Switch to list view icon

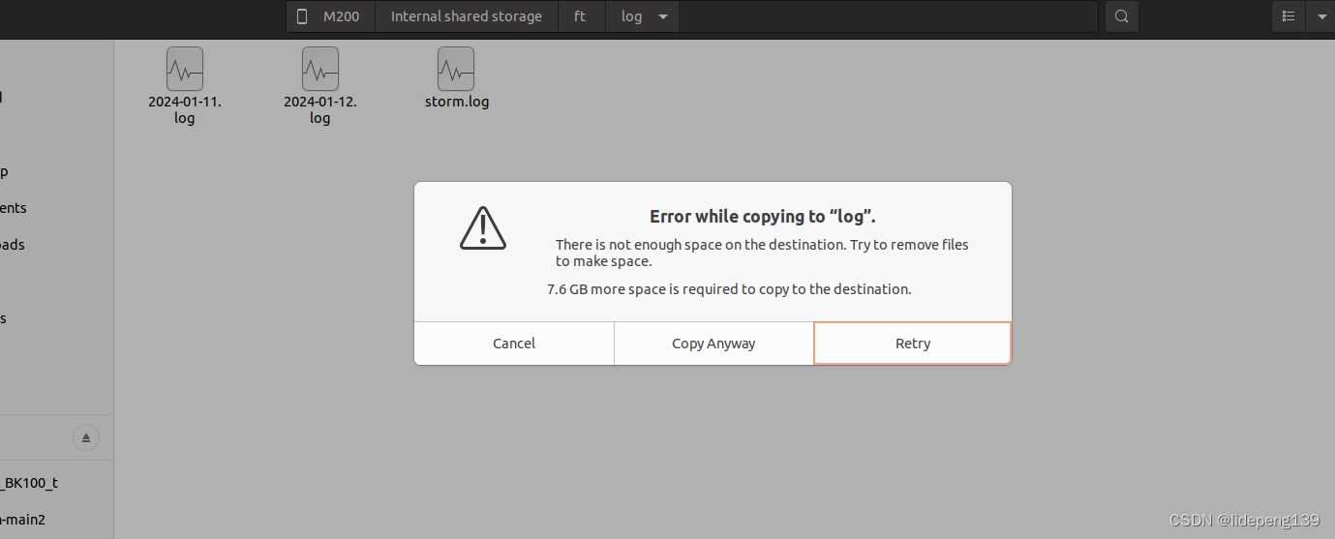(1288, 16)
